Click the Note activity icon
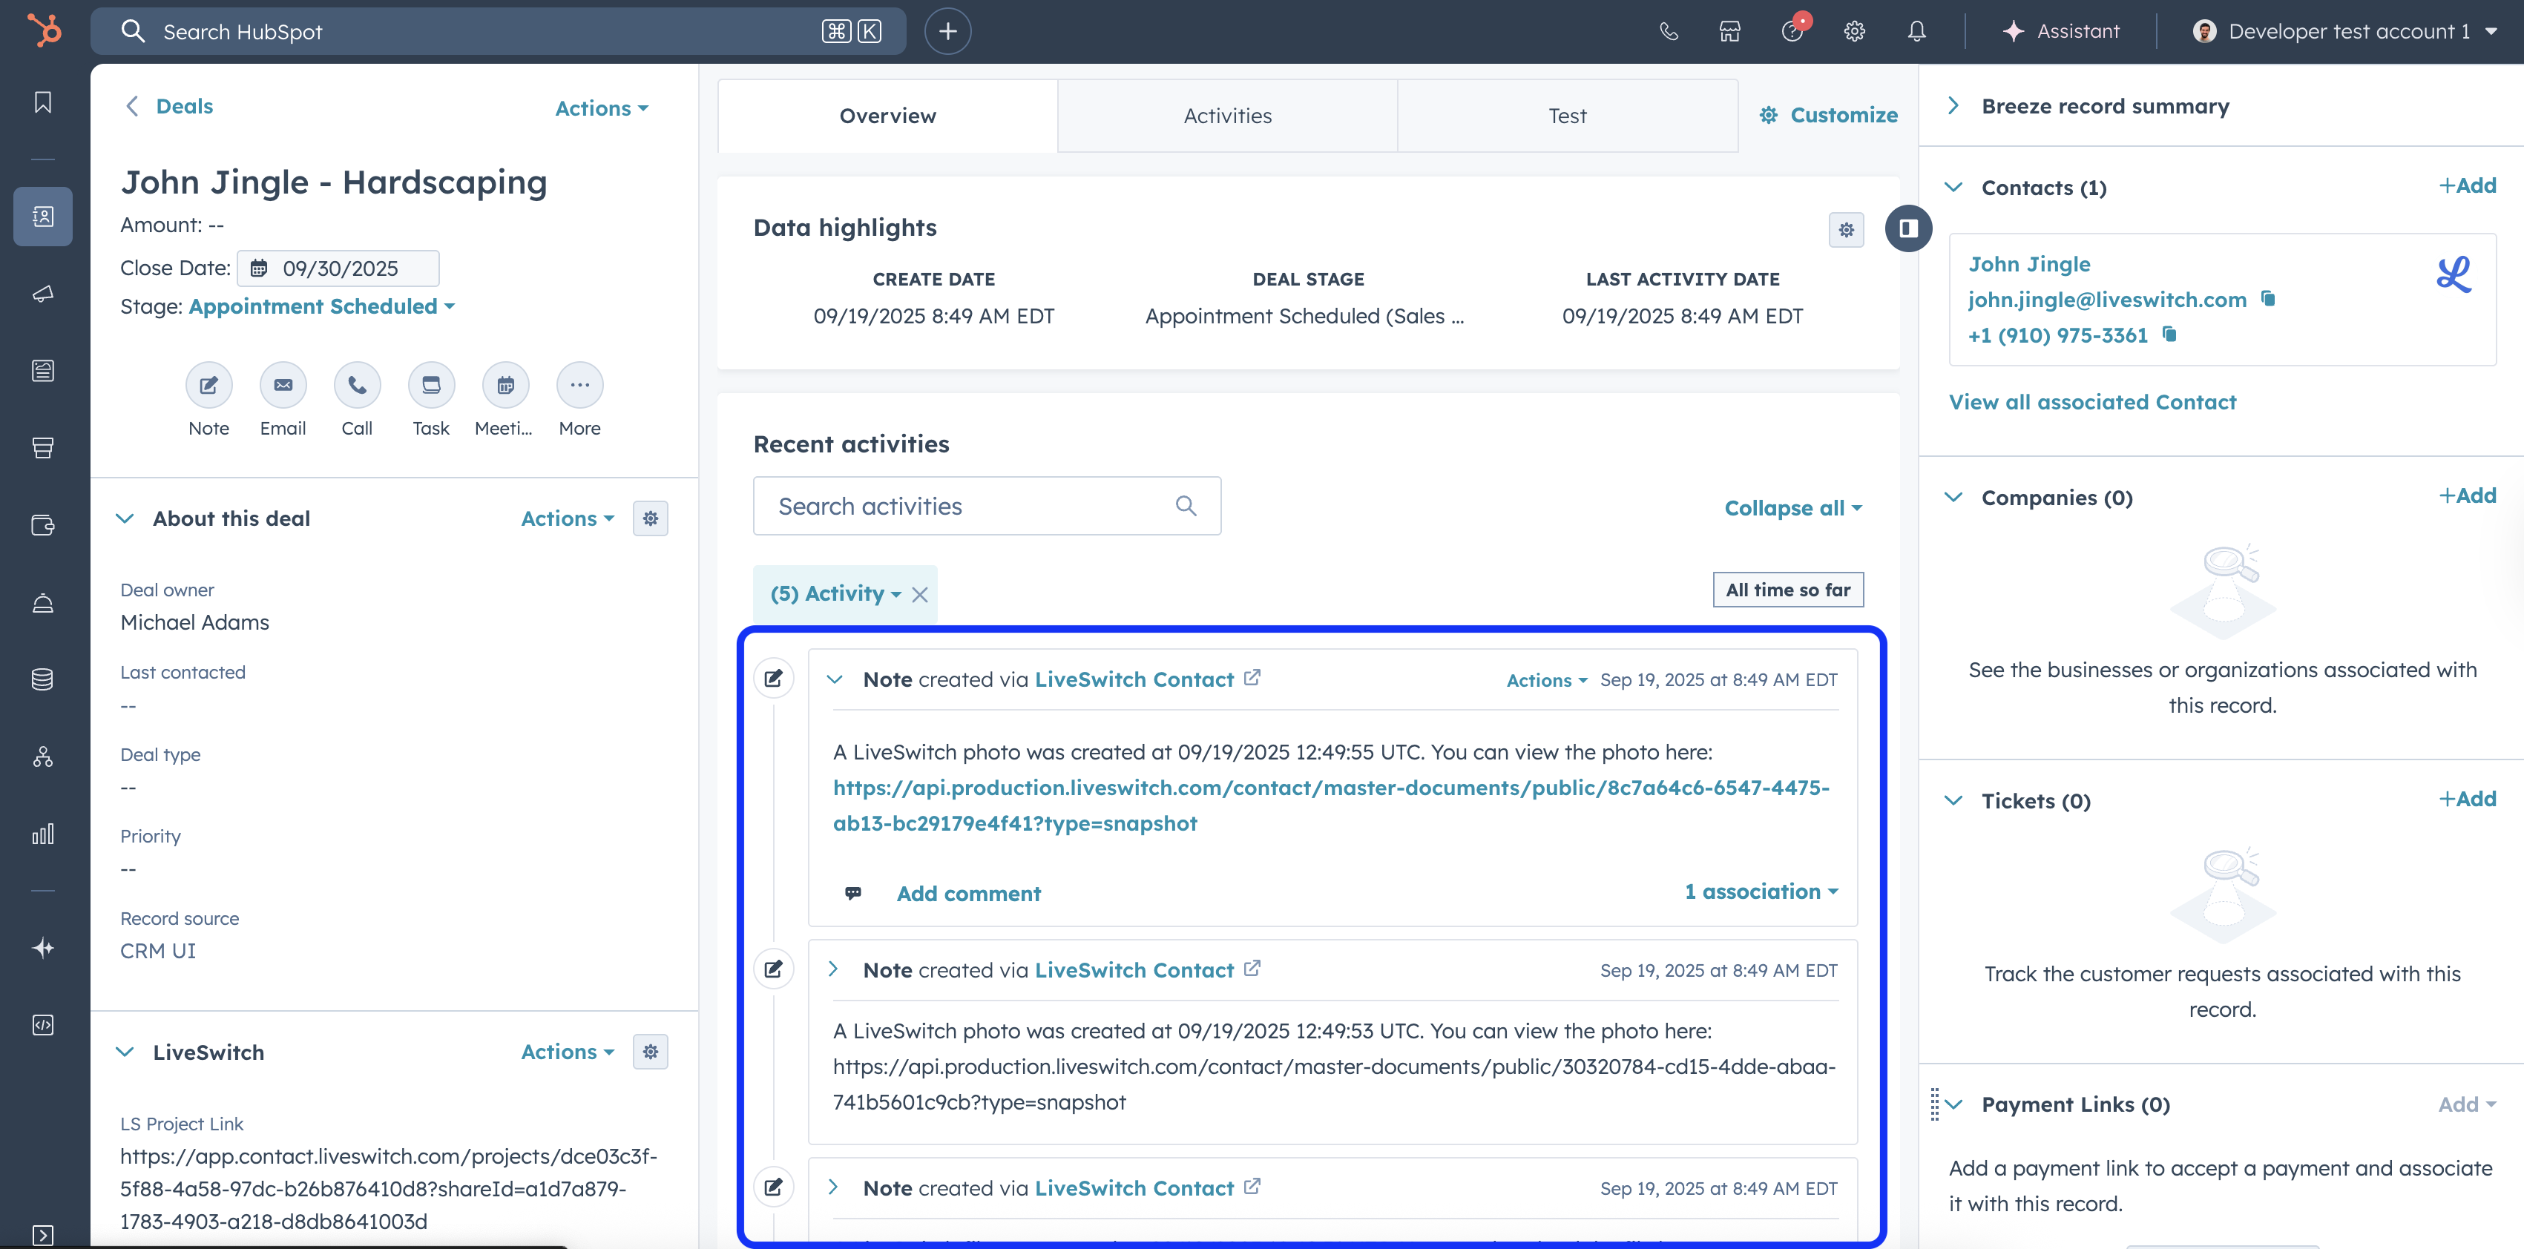Screen dimensions: 2524x1249 (208, 385)
